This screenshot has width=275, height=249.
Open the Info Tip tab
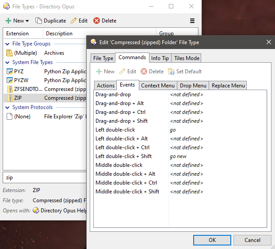click(160, 58)
